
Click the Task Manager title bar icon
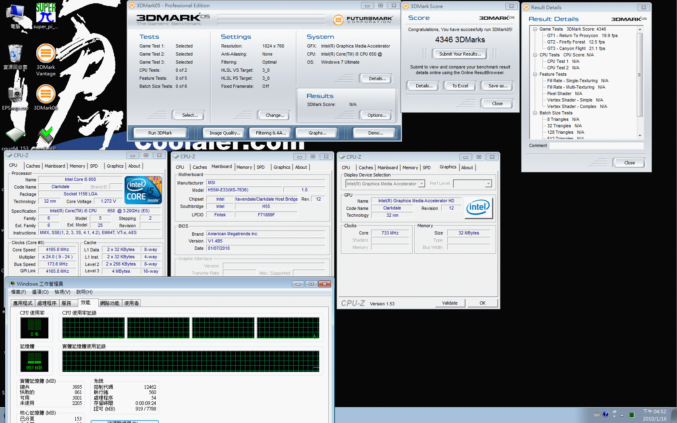coord(12,284)
